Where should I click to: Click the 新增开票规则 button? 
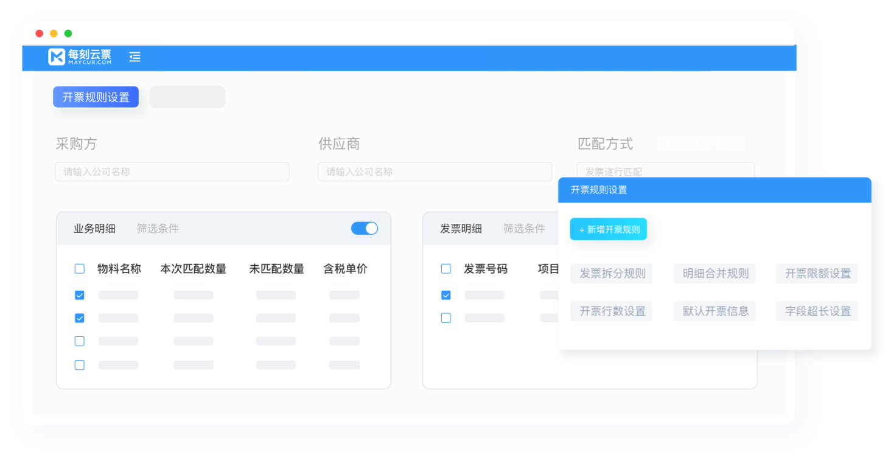click(609, 229)
